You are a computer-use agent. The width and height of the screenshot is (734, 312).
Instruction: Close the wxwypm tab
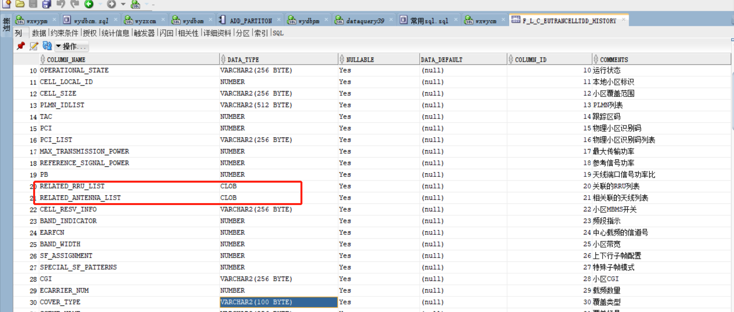point(54,19)
